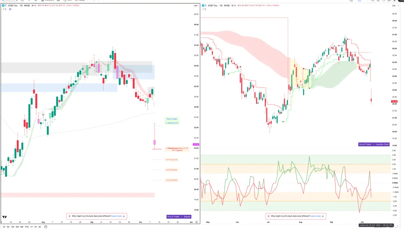Click the 19.00 price on left chart axis
The height and width of the screenshot is (229, 404).
pos(196,210)
